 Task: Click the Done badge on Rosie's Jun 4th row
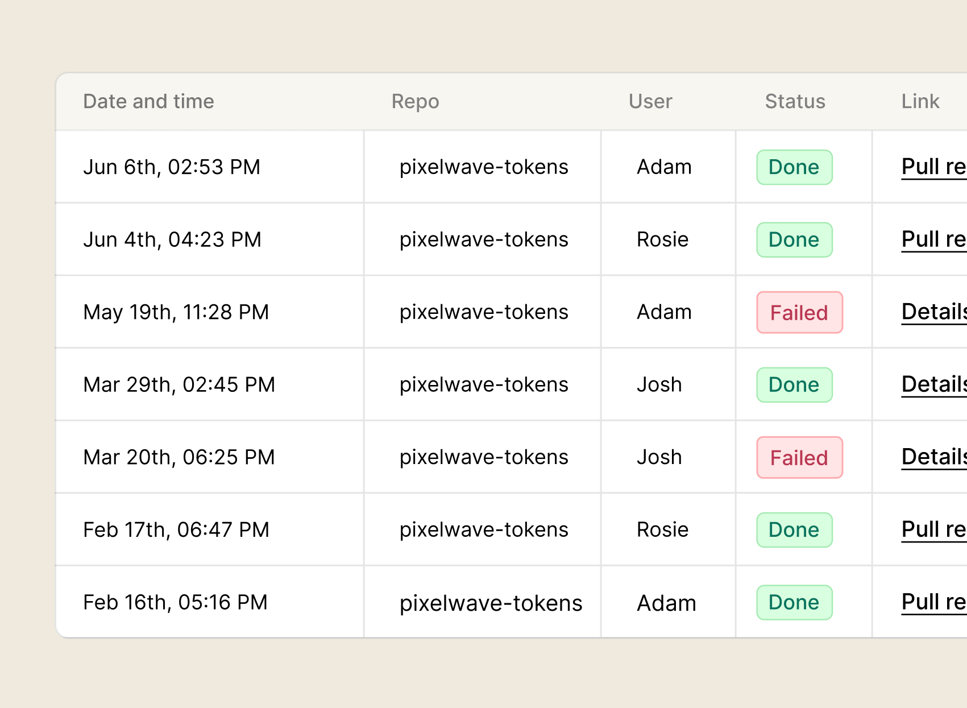[794, 239]
